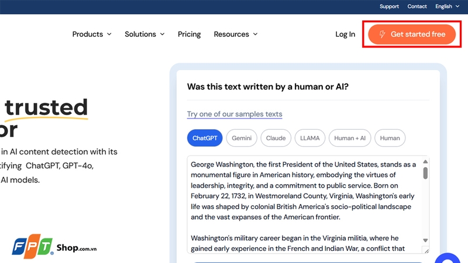Click the text area scroll down arrow
The height and width of the screenshot is (263, 468).
(x=425, y=240)
